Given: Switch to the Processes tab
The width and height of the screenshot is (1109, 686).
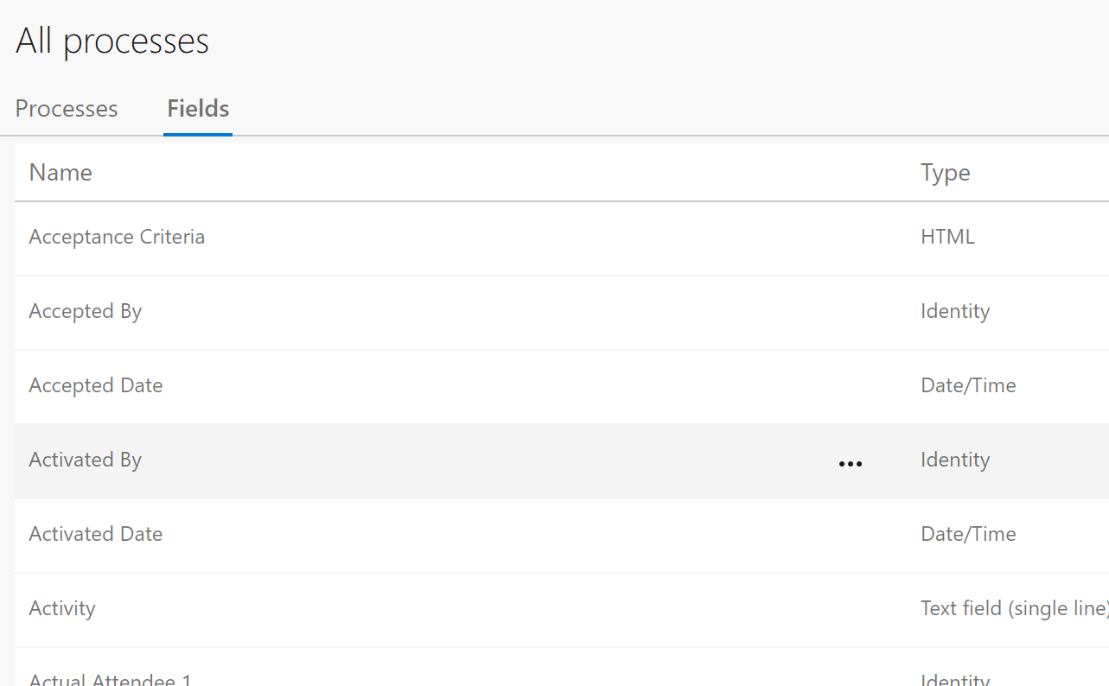Looking at the screenshot, I should coord(67,109).
